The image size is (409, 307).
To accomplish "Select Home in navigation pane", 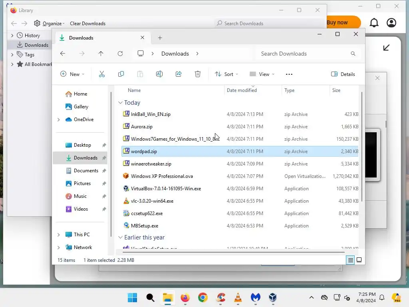I will pyautogui.click(x=80, y=94).
